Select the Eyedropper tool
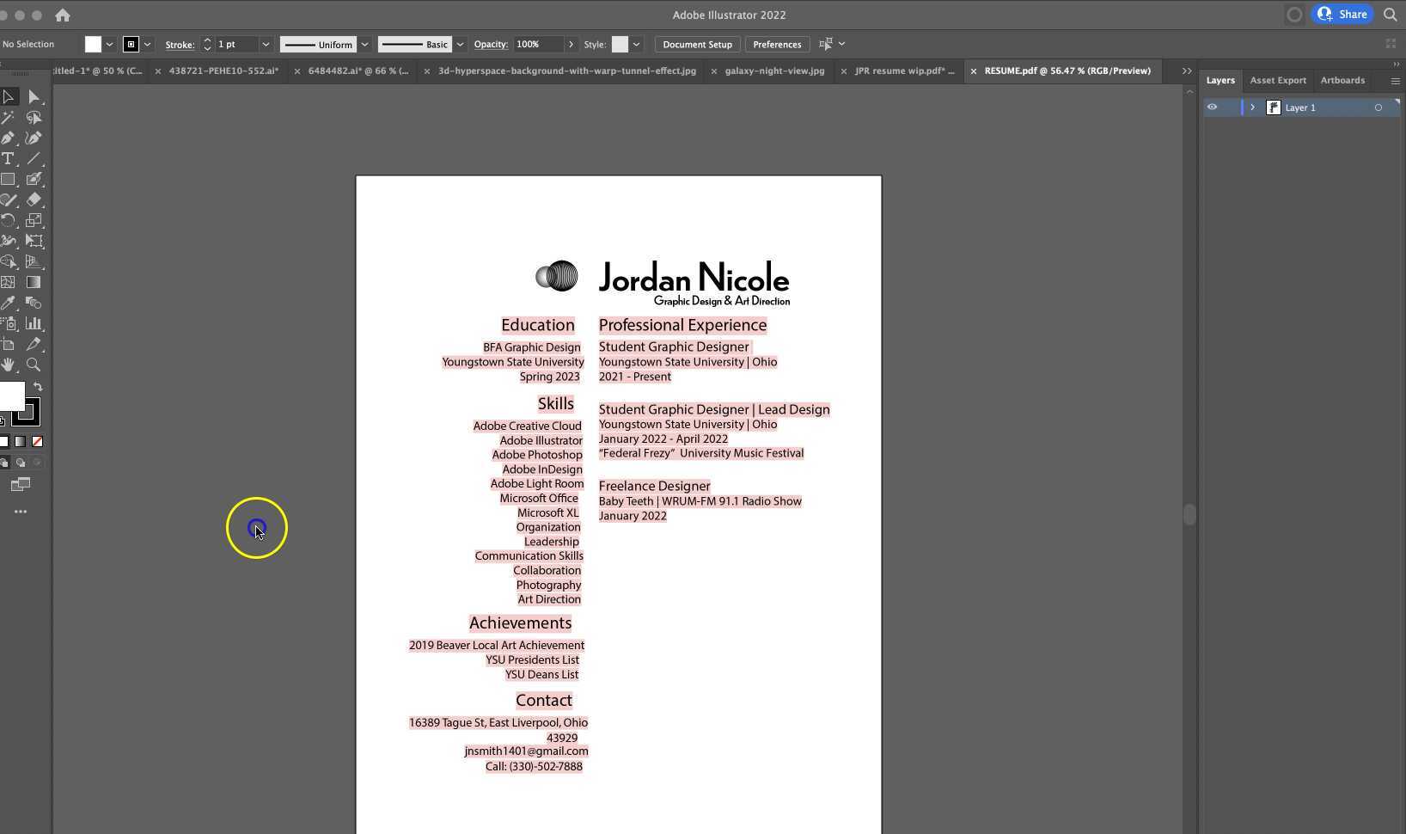Screen dimensions: 1406x834 [9, 303]
